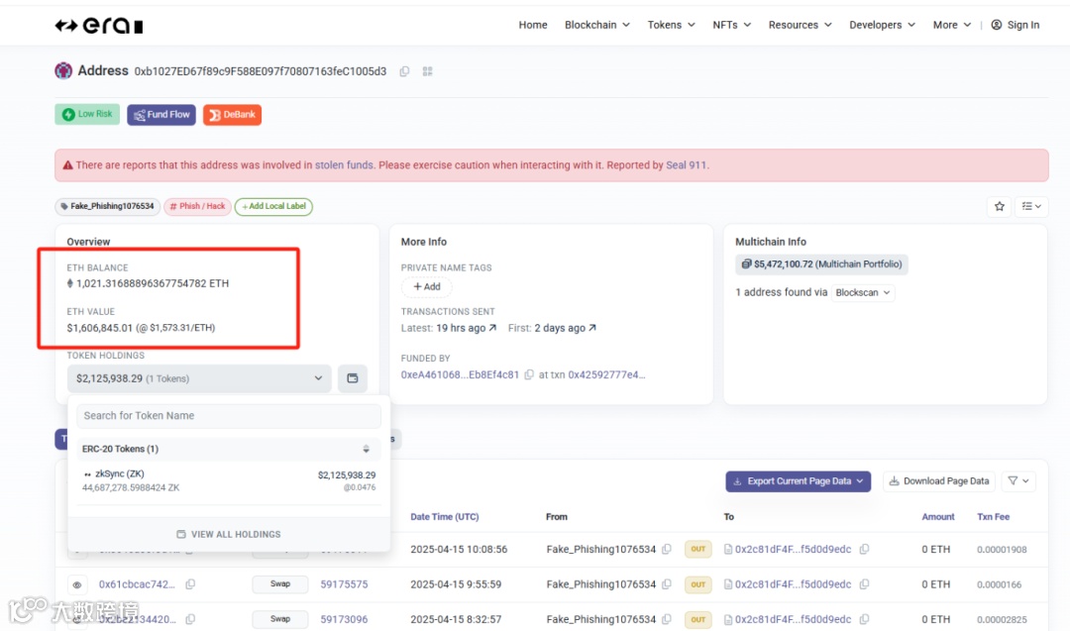Open the More menu
Viewport: 1070px width, 631px height.
point(952,25)
